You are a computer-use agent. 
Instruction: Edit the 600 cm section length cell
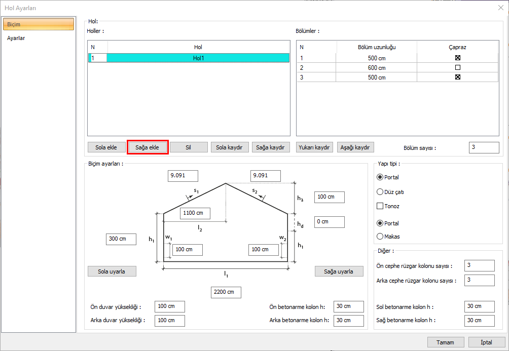pos(377,67)
